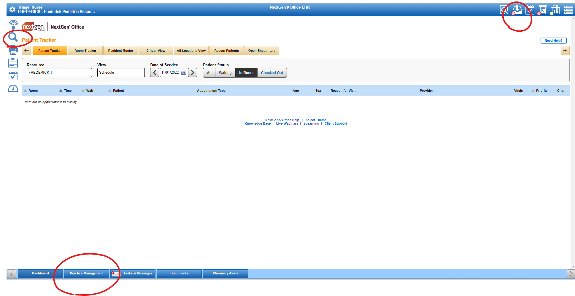575x296 pixels.
Task: Open the settings gear in the header
Action: coord(12,9)
